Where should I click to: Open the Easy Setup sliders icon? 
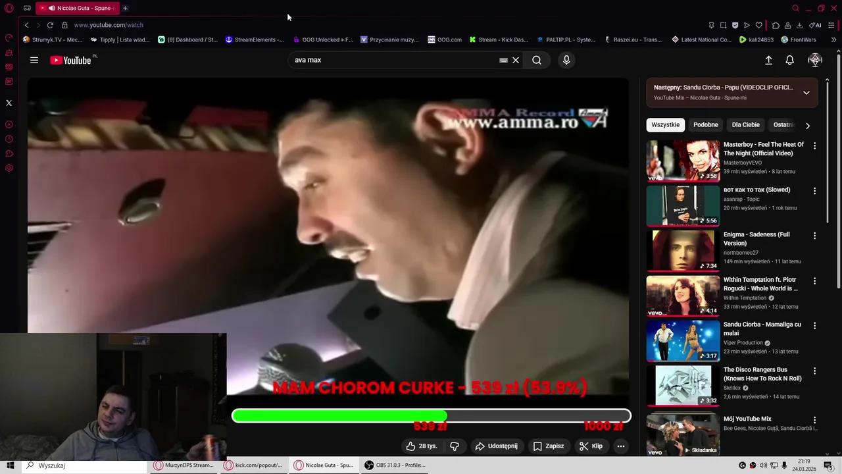pyautogui.click(x=833, y=25)
